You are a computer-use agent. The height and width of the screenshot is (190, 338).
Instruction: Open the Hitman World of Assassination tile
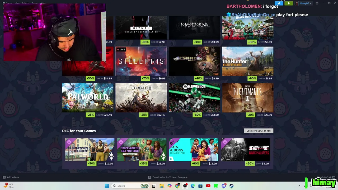[x=141, y=28]
